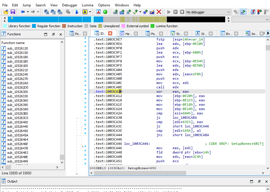
Task: Click the SetupBones+6BC code xref
Action: [x=247, y=144]
